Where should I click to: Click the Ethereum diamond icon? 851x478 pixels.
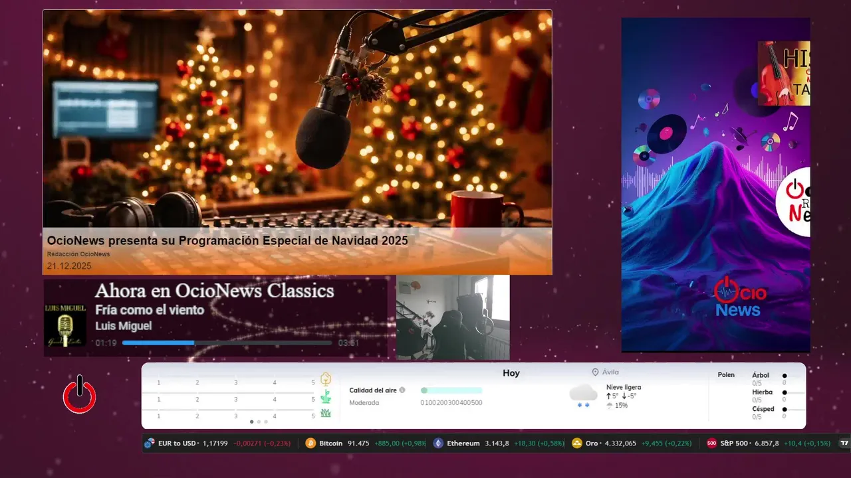438,443
